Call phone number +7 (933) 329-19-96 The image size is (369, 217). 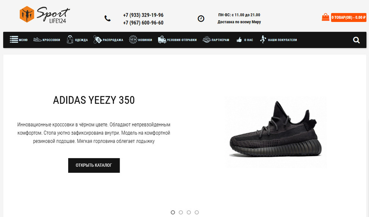pyautogui.click(x=143, y=15)
